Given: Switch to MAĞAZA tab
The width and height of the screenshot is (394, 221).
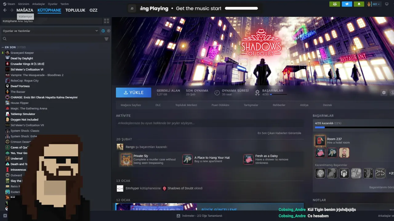Looking at the screenshot, I should point(25,10).
